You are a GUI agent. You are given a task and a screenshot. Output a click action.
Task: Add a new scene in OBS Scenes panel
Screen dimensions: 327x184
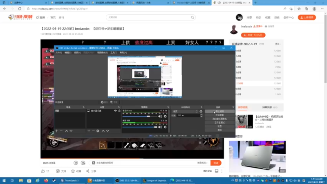pos(57,131)
